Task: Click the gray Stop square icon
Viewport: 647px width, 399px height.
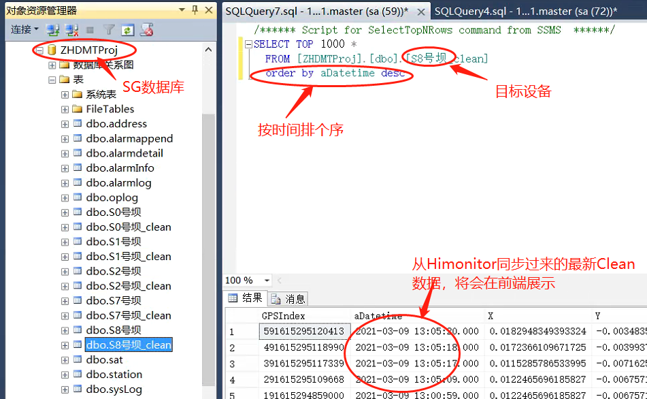Action: [90, 30]
